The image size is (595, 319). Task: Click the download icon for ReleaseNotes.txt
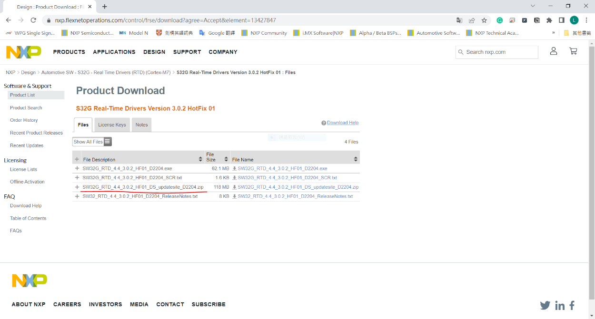234,196
